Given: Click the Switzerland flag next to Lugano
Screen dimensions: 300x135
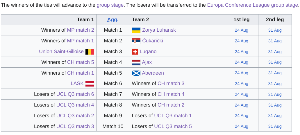Looking at the screenshot, I should [135, 52].
